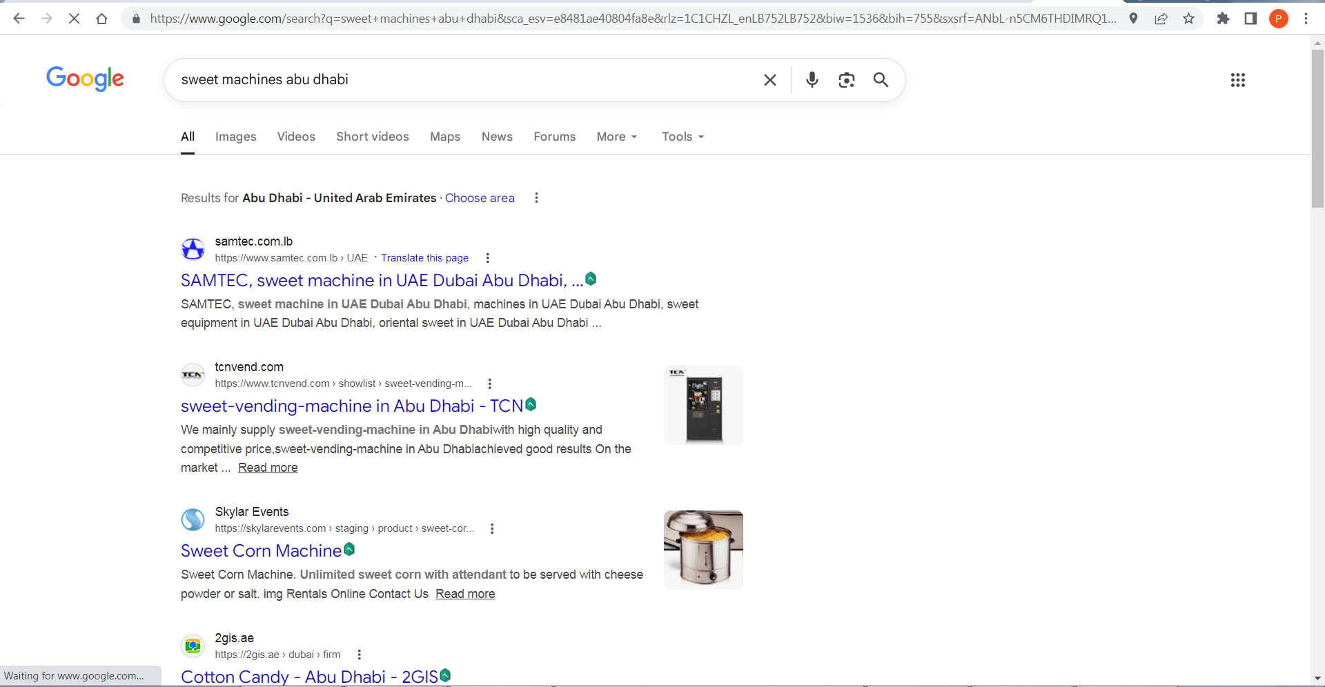Switch to the Images tab
This screenshot has height=687, width=1325.
point(236,137)
